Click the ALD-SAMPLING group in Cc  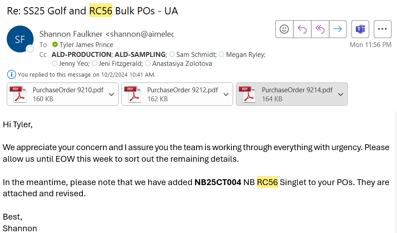[140, 55]
